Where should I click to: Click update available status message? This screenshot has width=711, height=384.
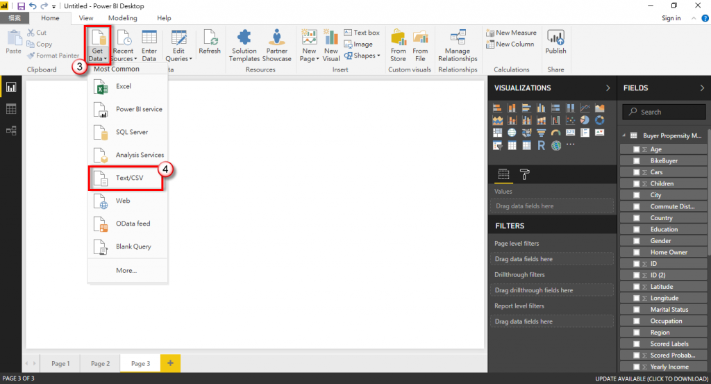coord(651,378)
